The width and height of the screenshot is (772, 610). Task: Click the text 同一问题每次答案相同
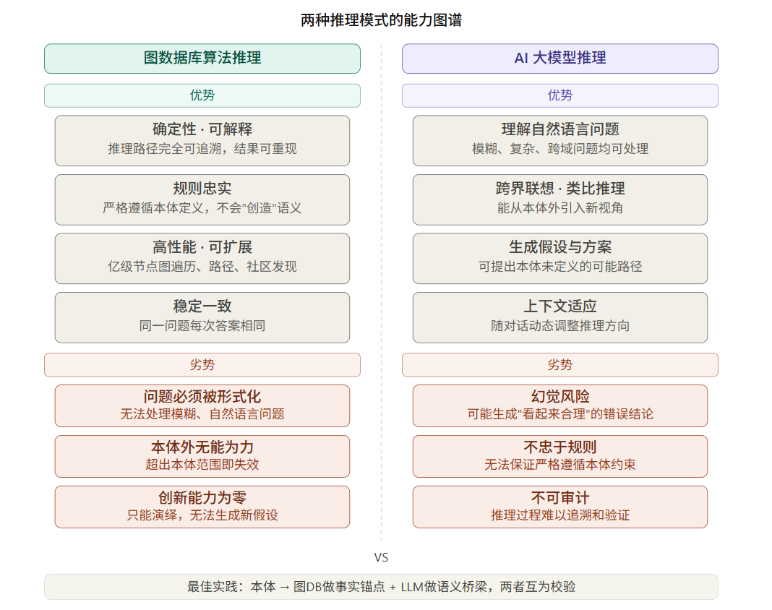click(202, 325)
